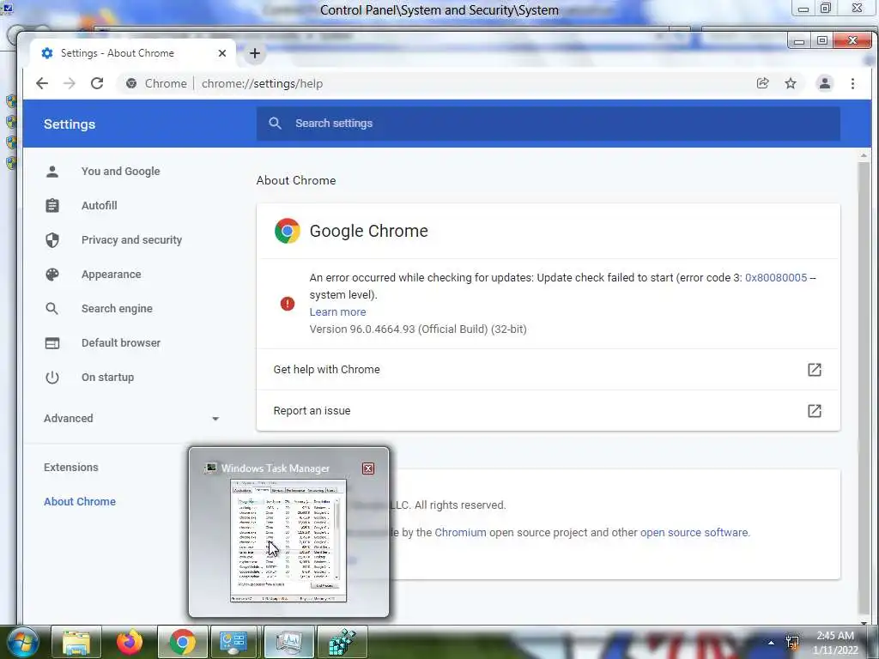
Task: Click the magnifier icon in Search settings
Action: point(275,124)
